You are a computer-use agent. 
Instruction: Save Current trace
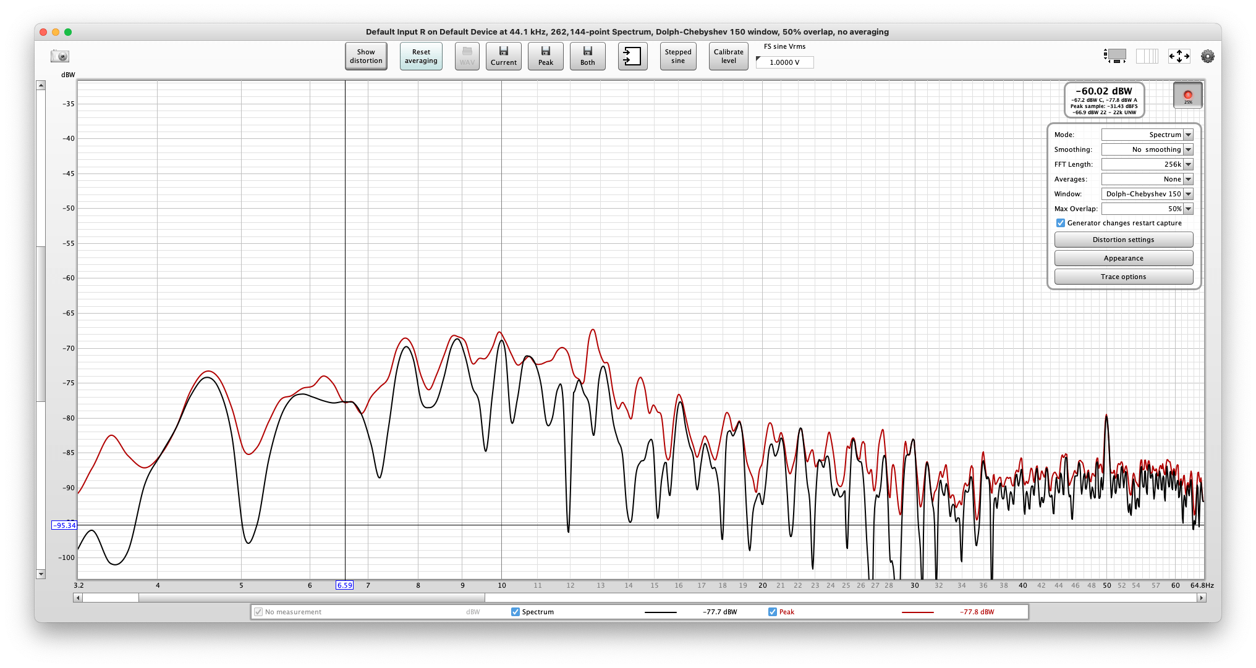pos(504,56)
